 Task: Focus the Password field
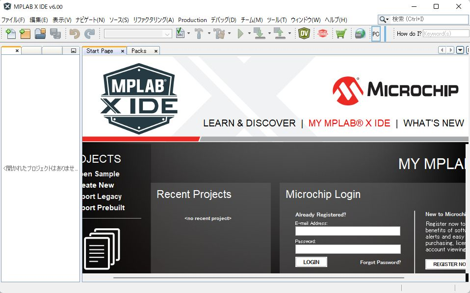click(x=348, y=249)
